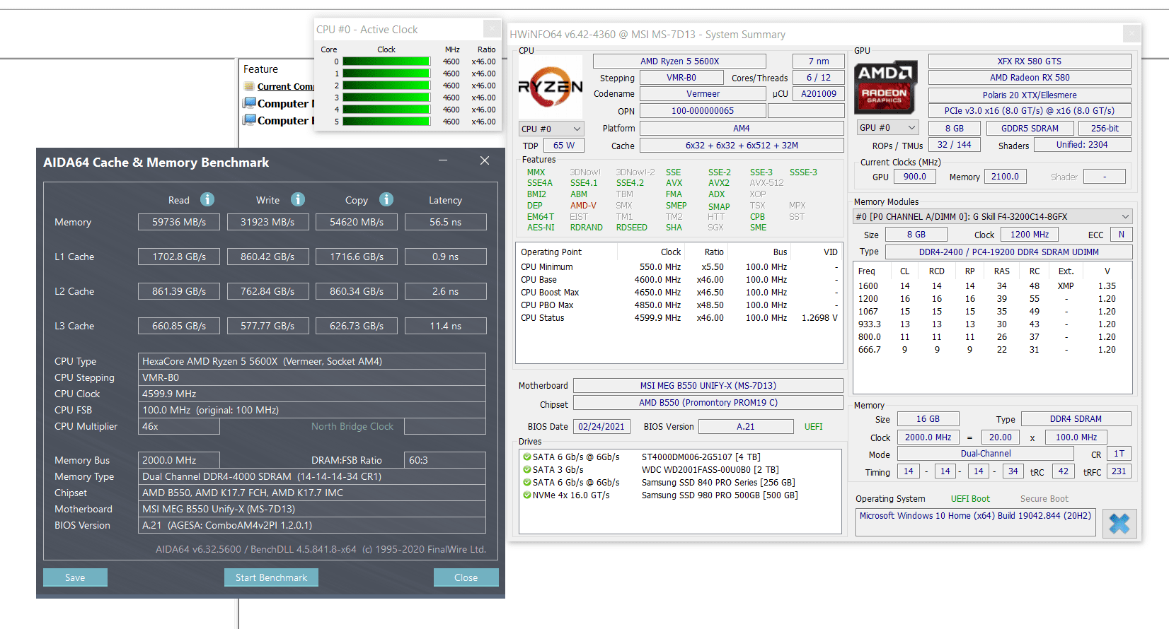Click the Ryzen logo in HWiNFO summary
This screenshot has height=629, width=1169.
click(551, 87)
